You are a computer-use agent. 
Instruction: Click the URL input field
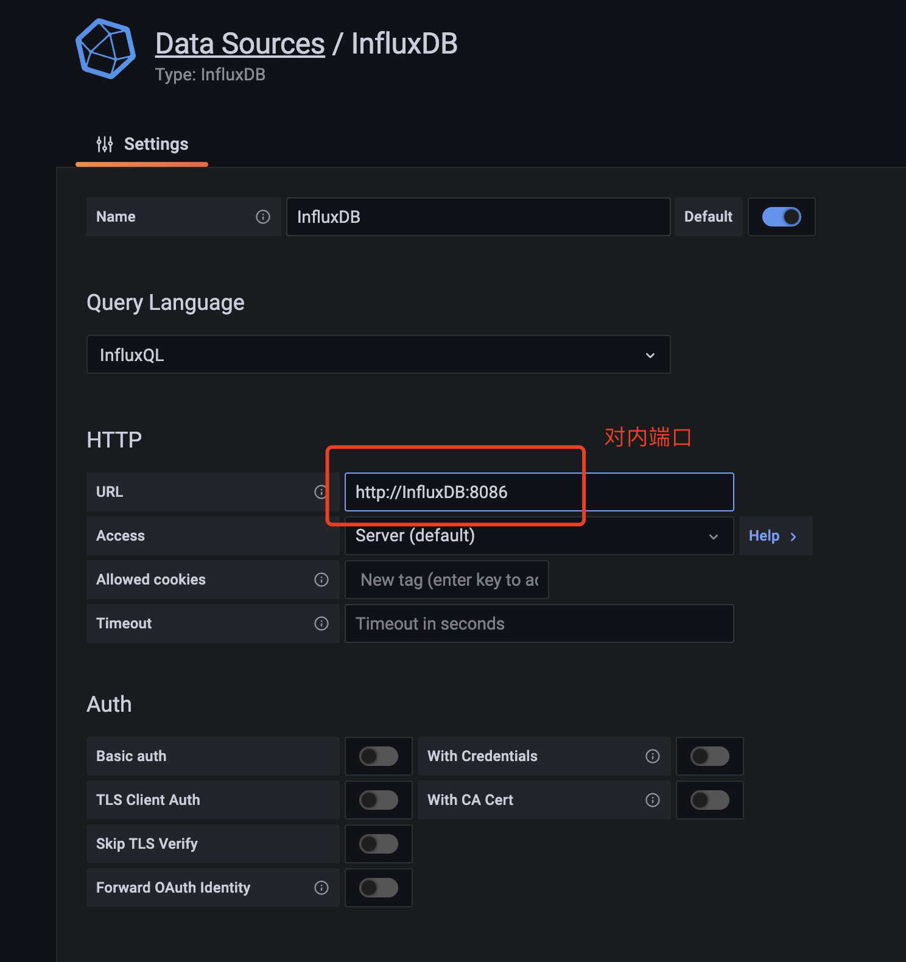coord(539,492)
